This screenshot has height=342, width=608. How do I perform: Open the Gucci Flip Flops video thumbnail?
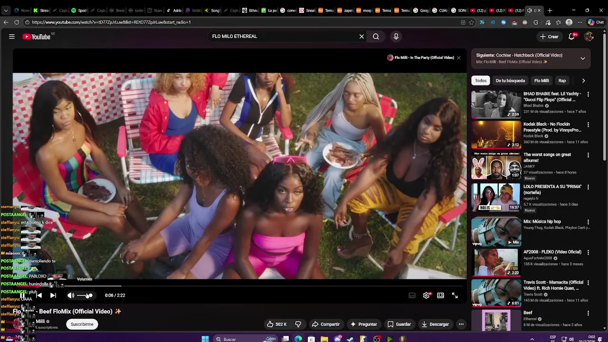(x=496, y=104)
